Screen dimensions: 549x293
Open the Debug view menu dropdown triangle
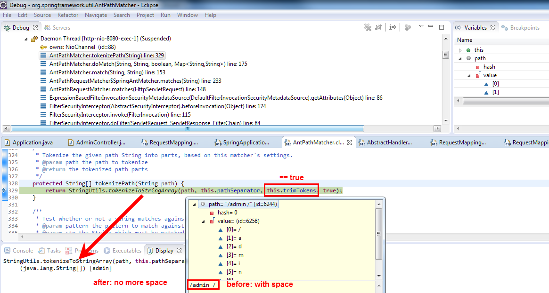point(421,27)
